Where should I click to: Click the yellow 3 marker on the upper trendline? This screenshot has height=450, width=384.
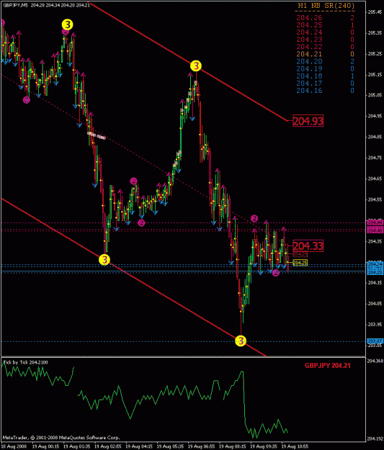pyautogui.click(x=196, y=66)
